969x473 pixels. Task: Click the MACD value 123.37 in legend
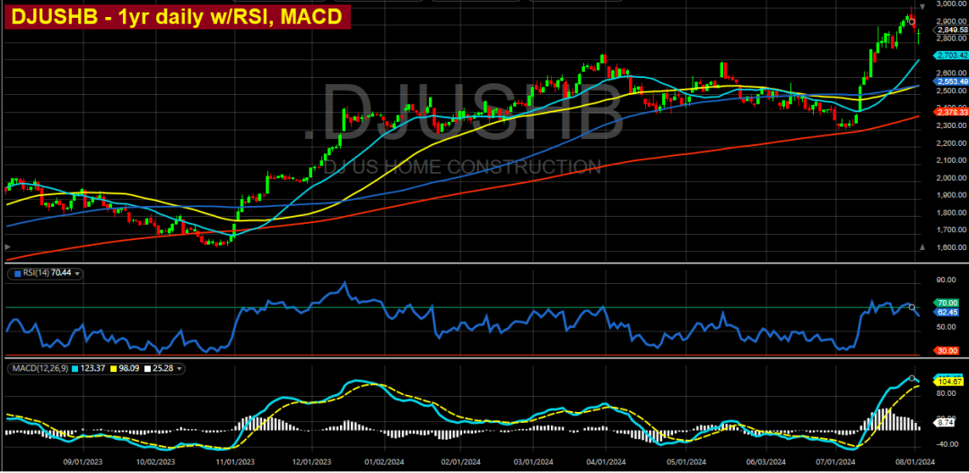coord(92,369)
